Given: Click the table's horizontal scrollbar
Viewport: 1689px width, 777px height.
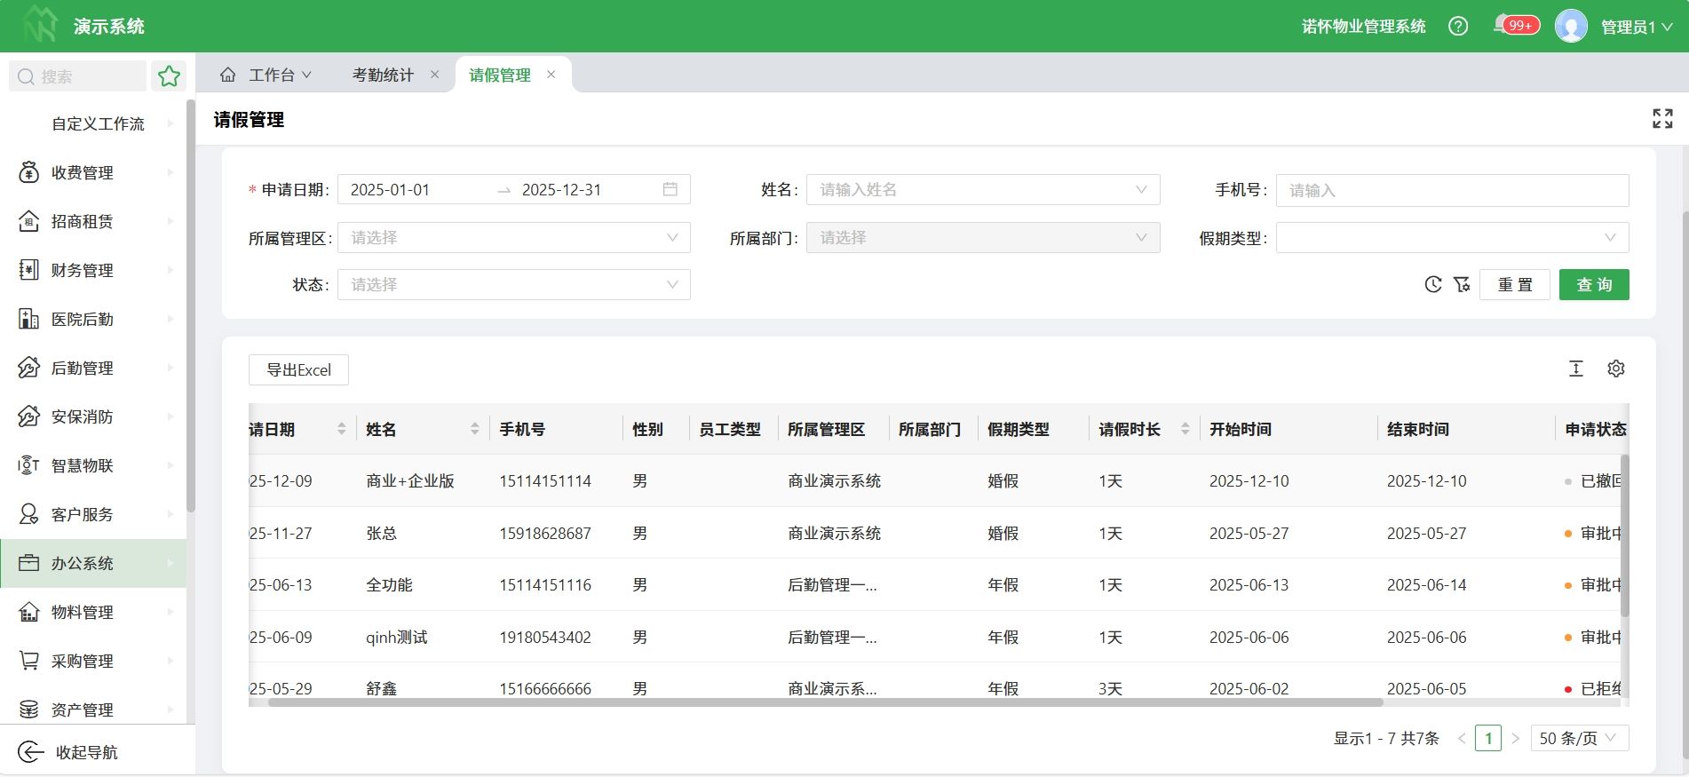Looking at the screenshot, I should point(824,702).
